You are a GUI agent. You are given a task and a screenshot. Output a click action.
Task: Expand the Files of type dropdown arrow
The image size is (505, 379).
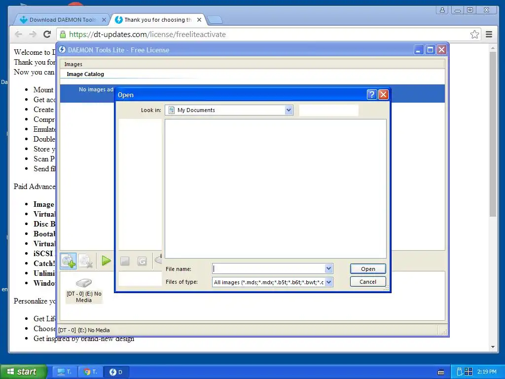[328, 282]
